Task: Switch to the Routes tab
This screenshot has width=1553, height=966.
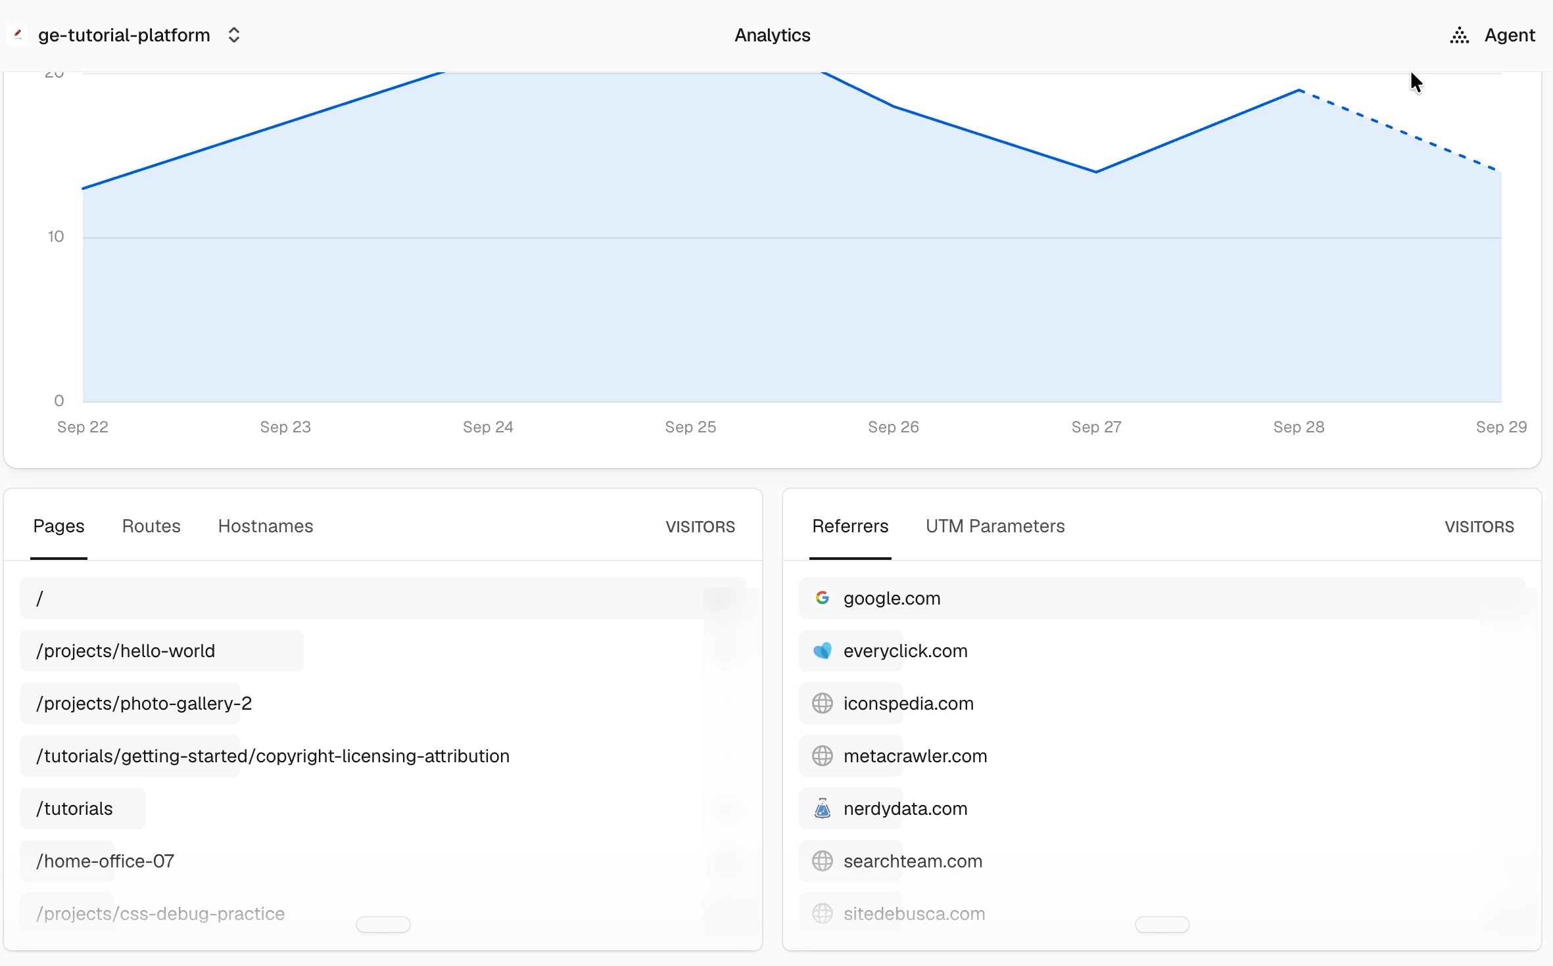Action: point(151,526)
